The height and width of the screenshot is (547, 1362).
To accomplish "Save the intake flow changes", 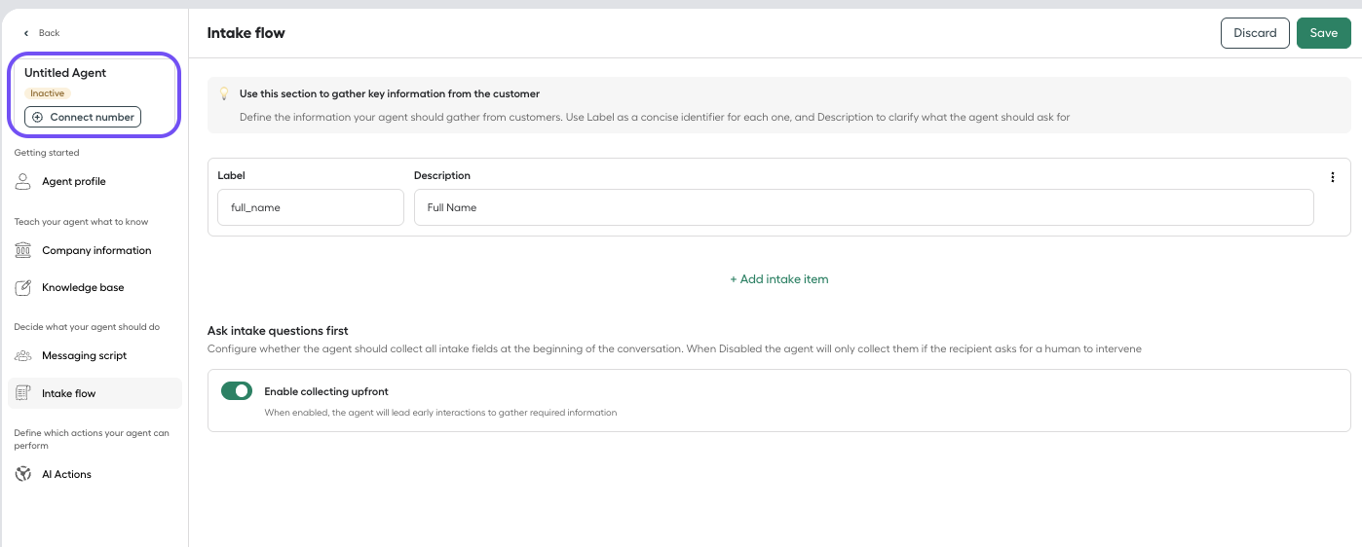I will 1323,33.
